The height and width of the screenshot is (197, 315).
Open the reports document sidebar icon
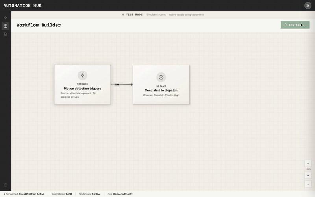point(6,34)
